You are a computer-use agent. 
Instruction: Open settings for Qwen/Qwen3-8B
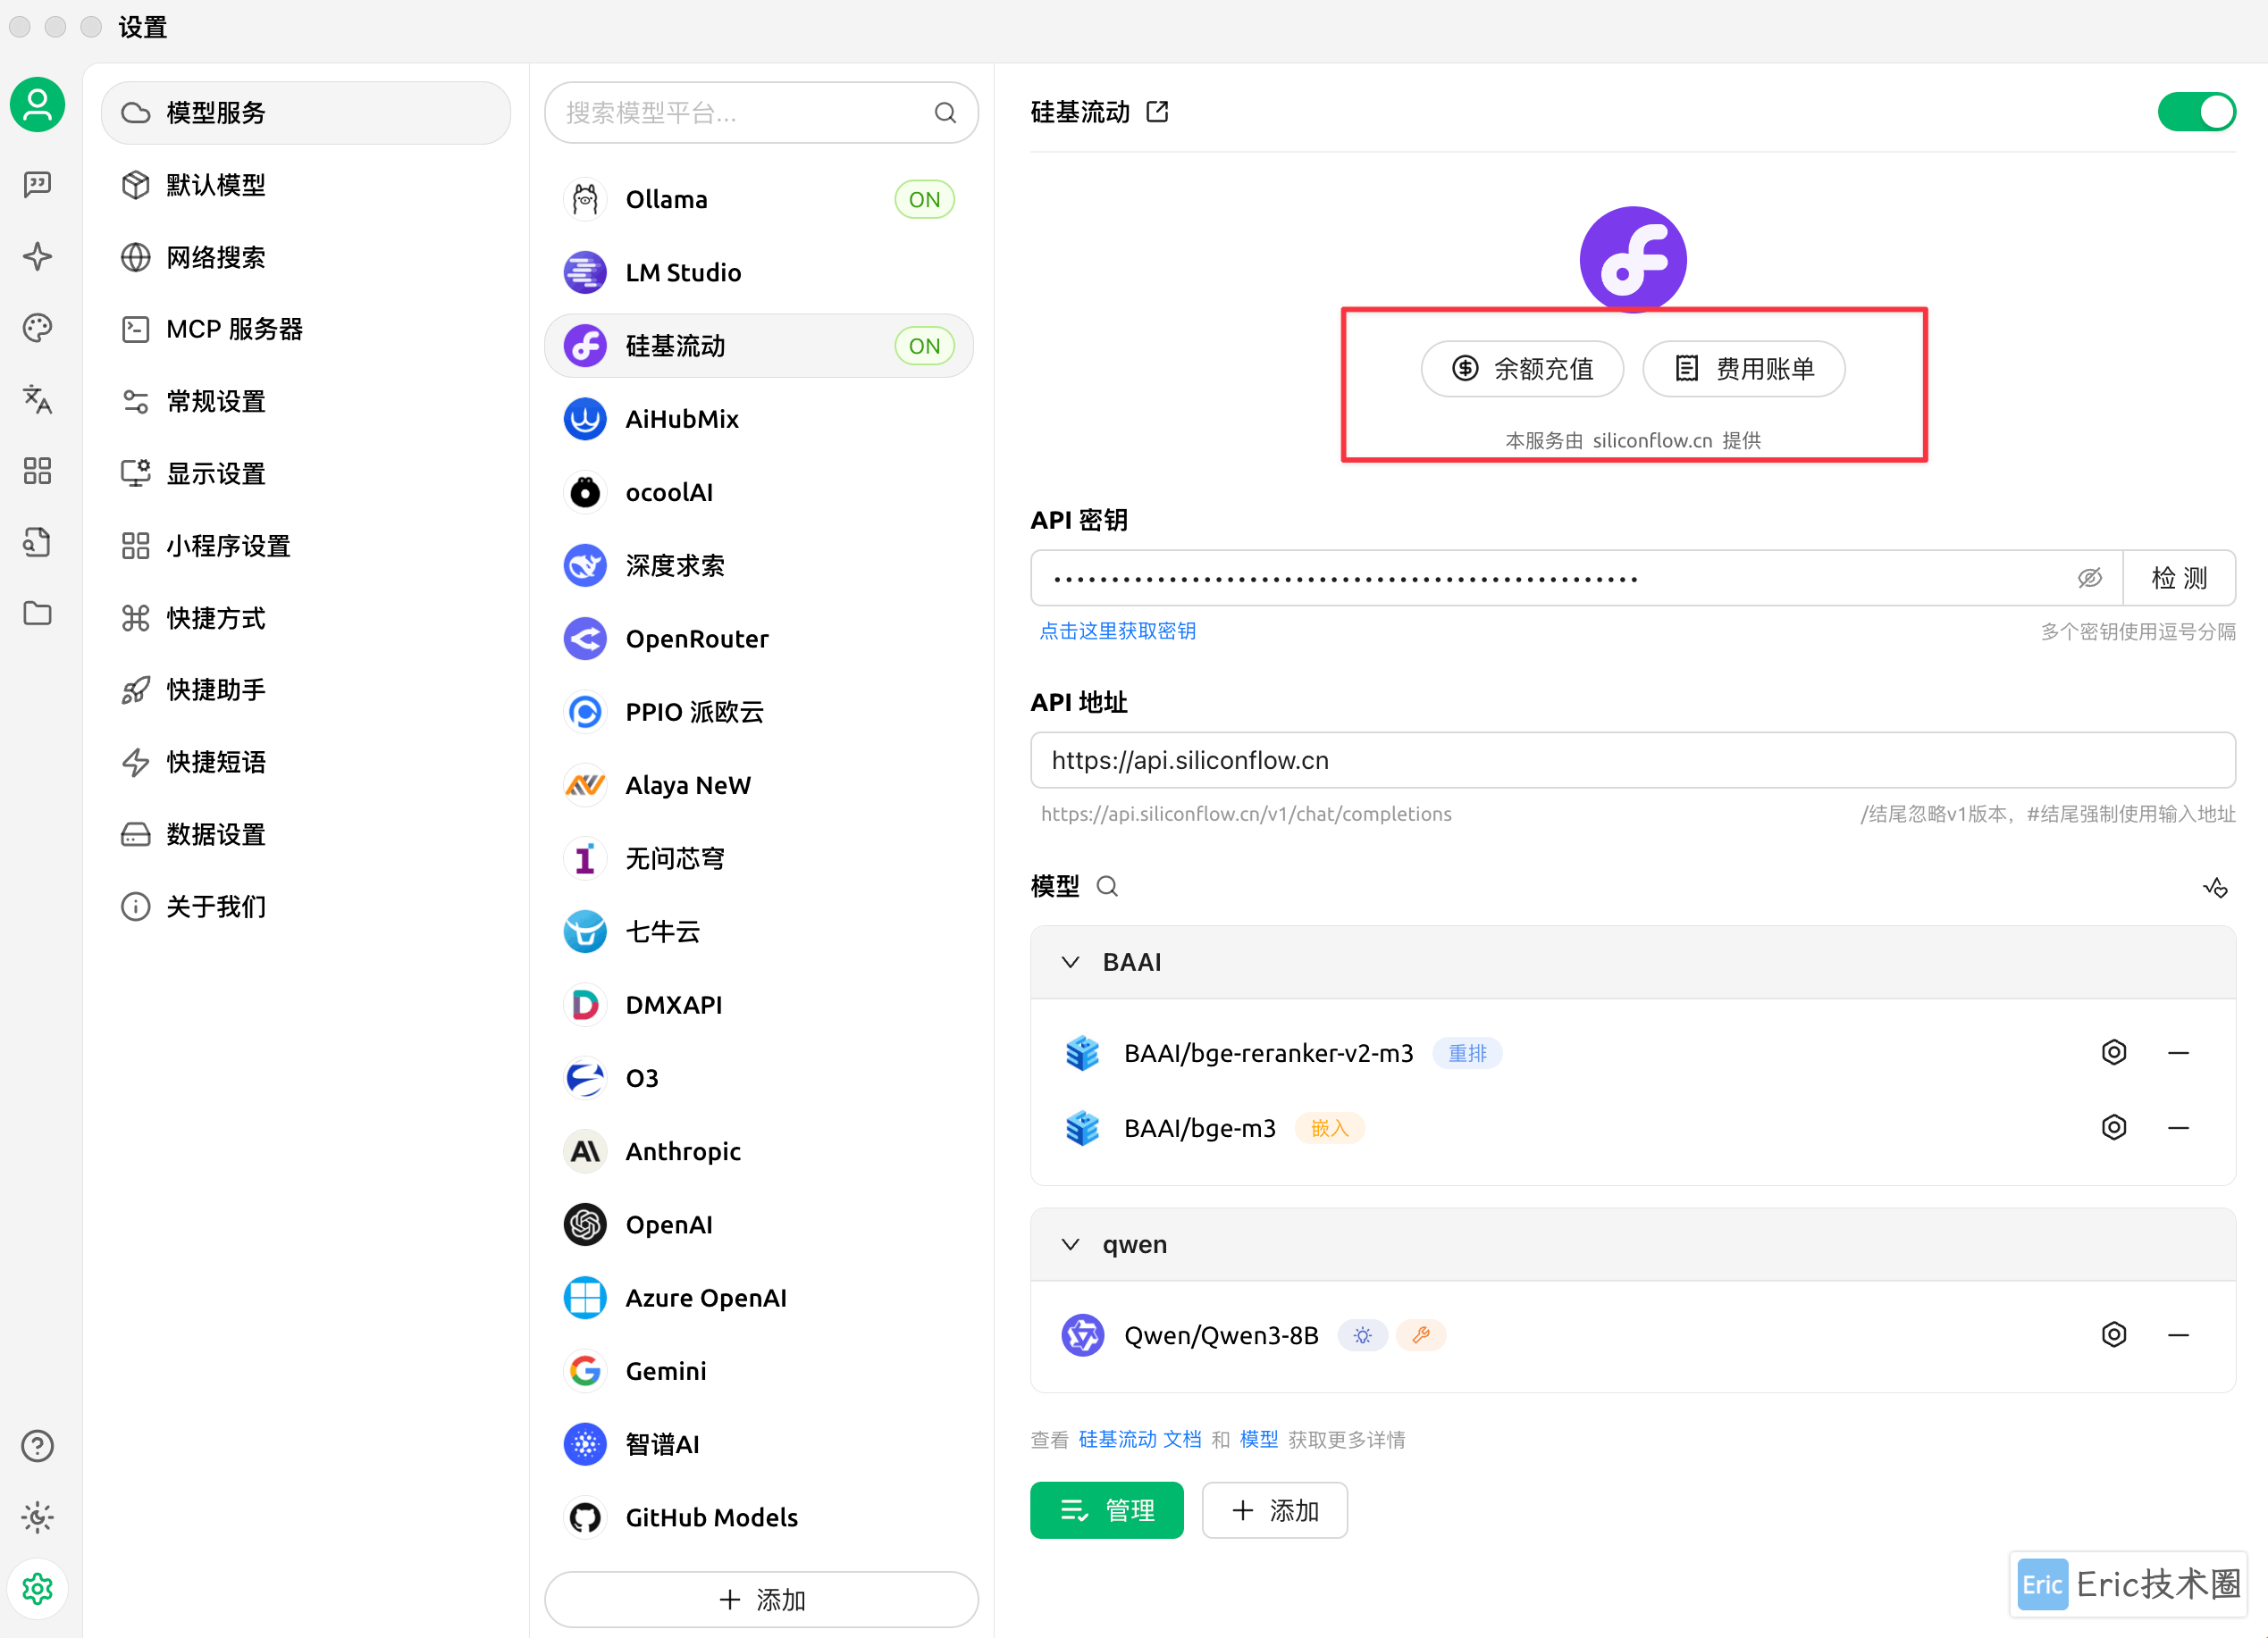(x=2114, y=1334)
